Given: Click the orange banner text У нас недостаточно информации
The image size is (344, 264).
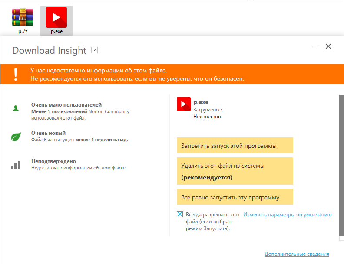Looking at the screenshot, I should pyautogui.click(x=99, y=71).
